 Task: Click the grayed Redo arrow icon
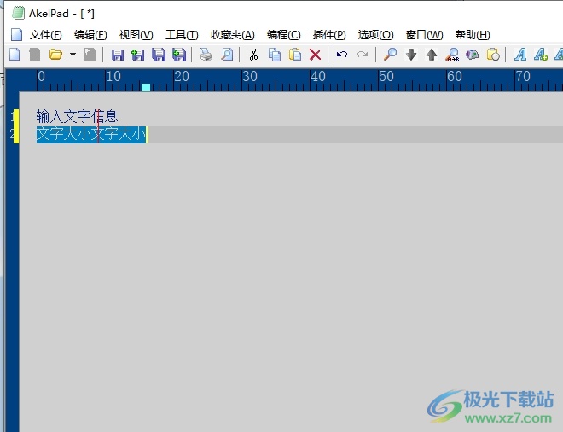click(363, 55)
